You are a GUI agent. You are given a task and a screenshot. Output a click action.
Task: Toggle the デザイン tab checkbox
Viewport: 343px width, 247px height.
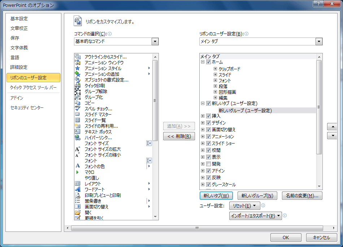(208, 123)
